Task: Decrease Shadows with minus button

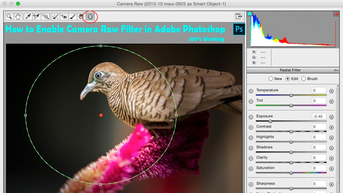Action: pos(251,148)
